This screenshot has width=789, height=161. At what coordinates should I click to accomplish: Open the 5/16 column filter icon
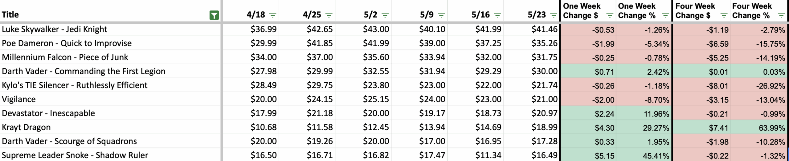[x=497, y=15]
